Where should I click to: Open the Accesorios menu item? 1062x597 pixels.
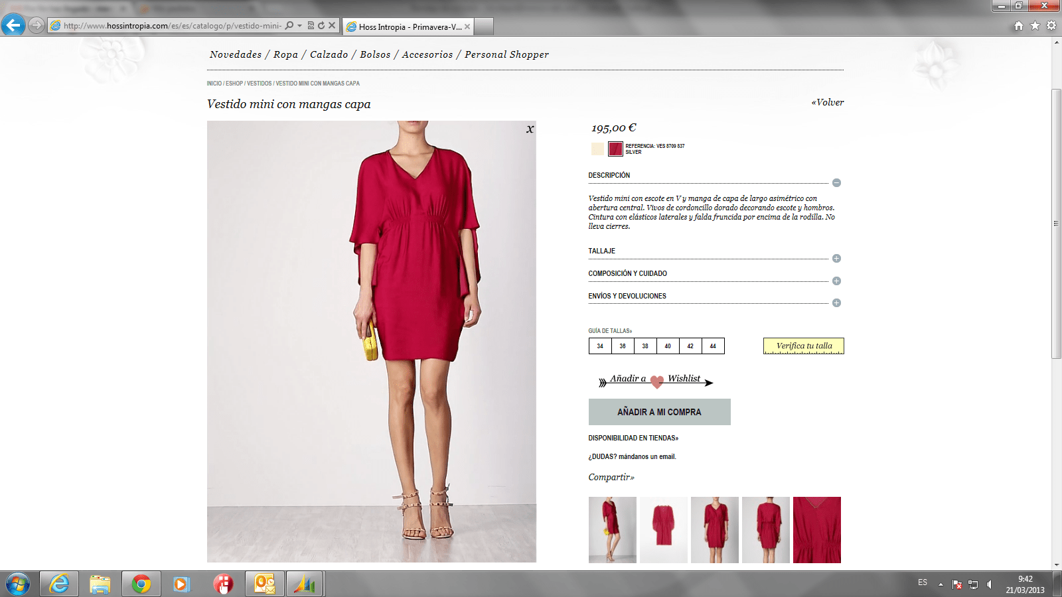427,54
